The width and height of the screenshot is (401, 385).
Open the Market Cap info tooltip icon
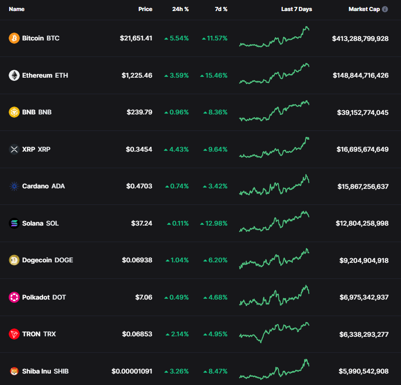[x=385, y=9]
